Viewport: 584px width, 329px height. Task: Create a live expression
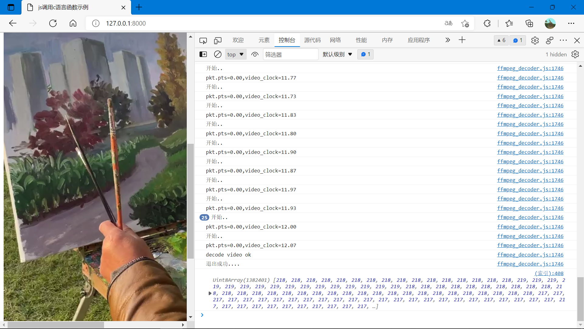tap(255, 55)
